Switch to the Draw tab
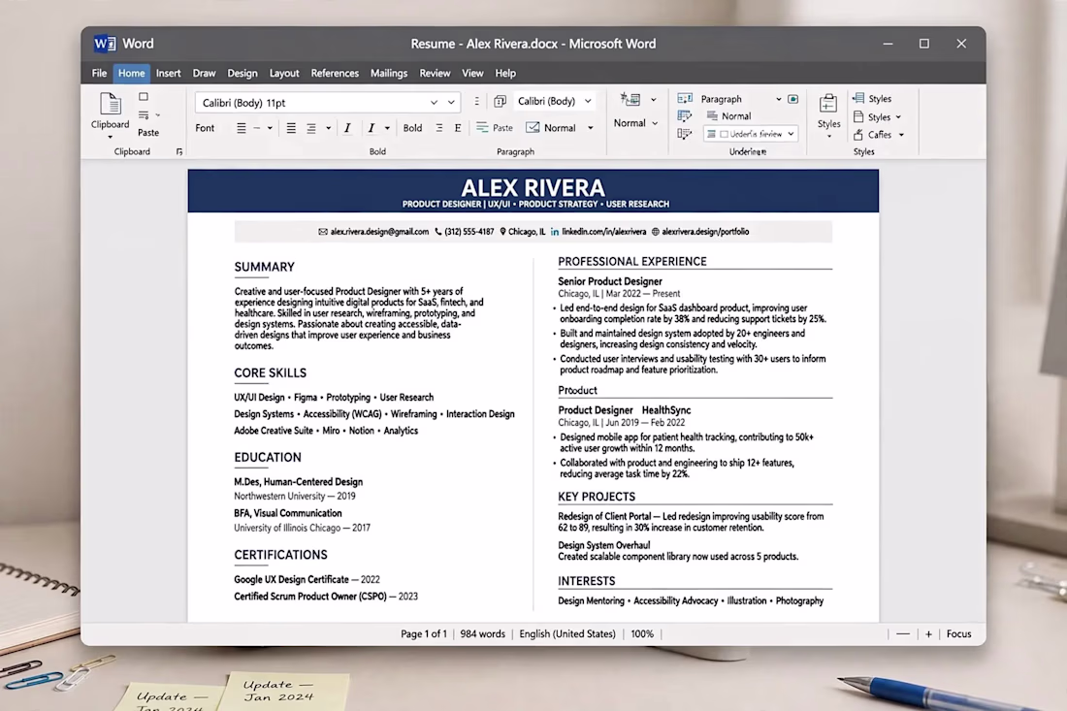Viewport: 1067px width, 711px height. point(204,74)
